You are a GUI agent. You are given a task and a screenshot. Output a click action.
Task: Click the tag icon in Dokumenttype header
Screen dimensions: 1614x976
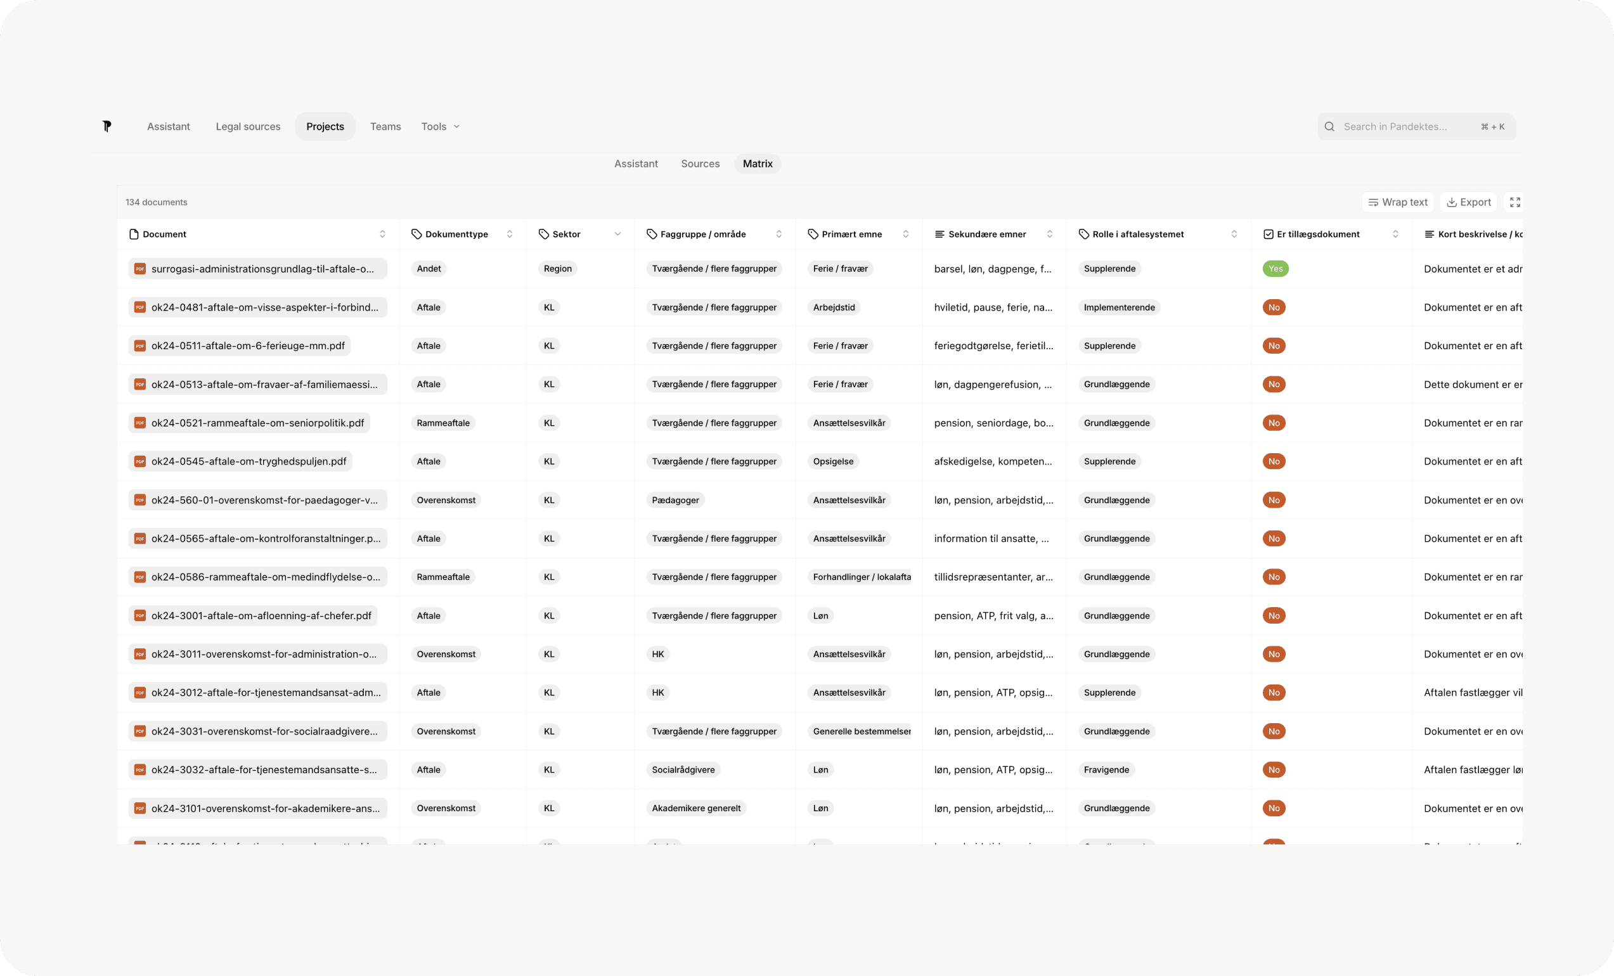(416, 234)
